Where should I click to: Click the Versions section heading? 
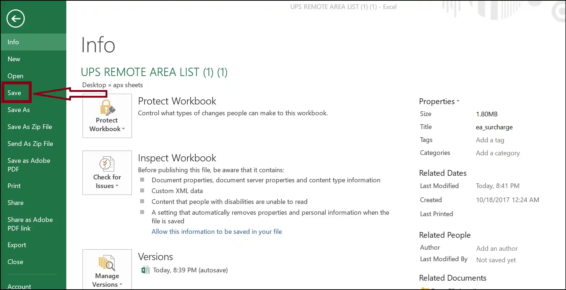(155, 257)
